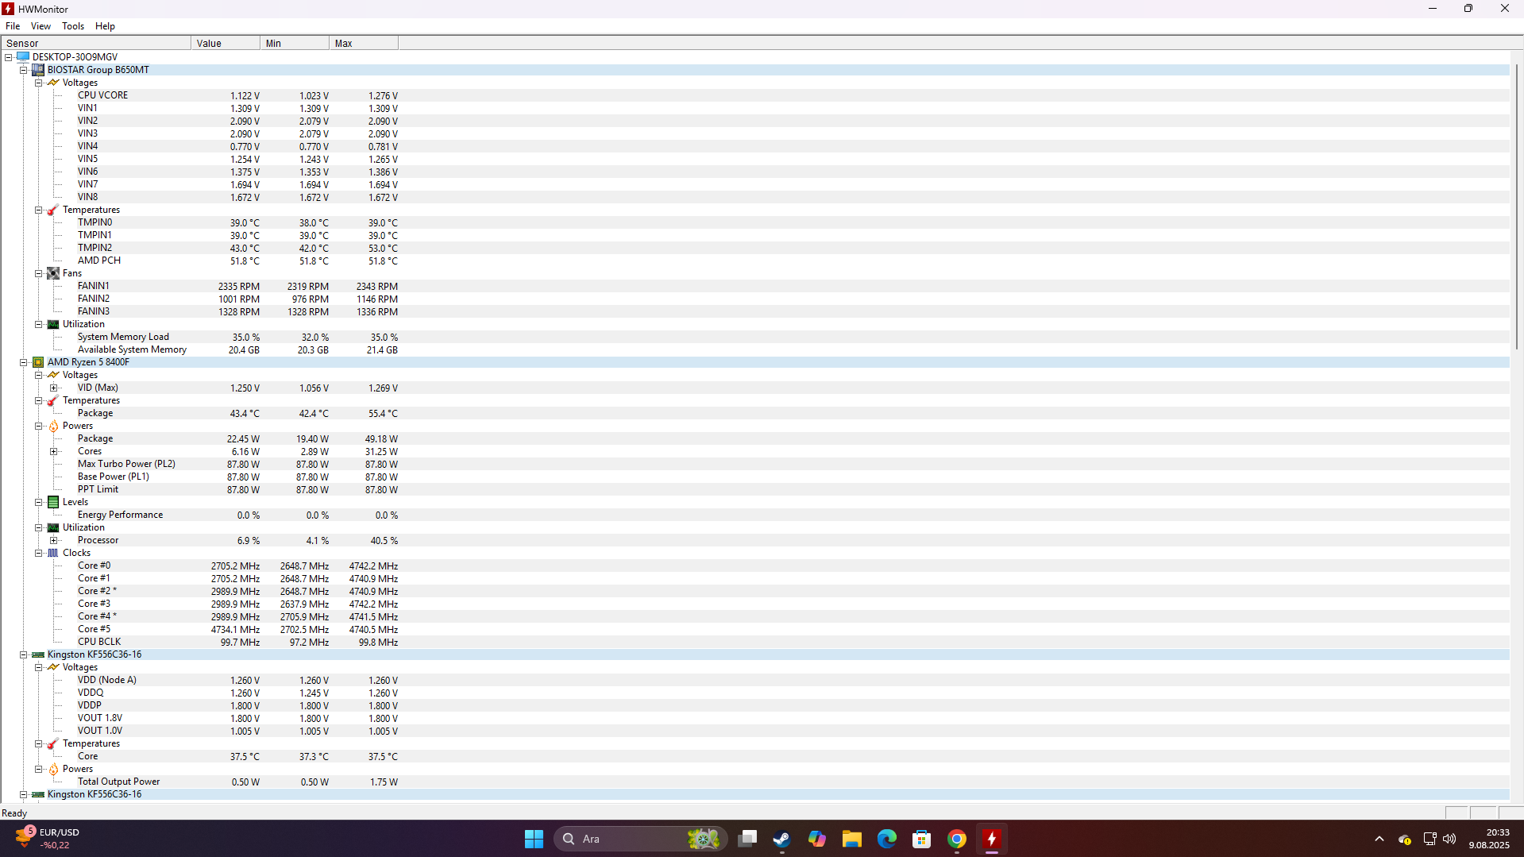Open Microsoft Edge from the taskbar
Image resolution: width=1524 pixels, height=857 pixels.
tap(886, 839)
